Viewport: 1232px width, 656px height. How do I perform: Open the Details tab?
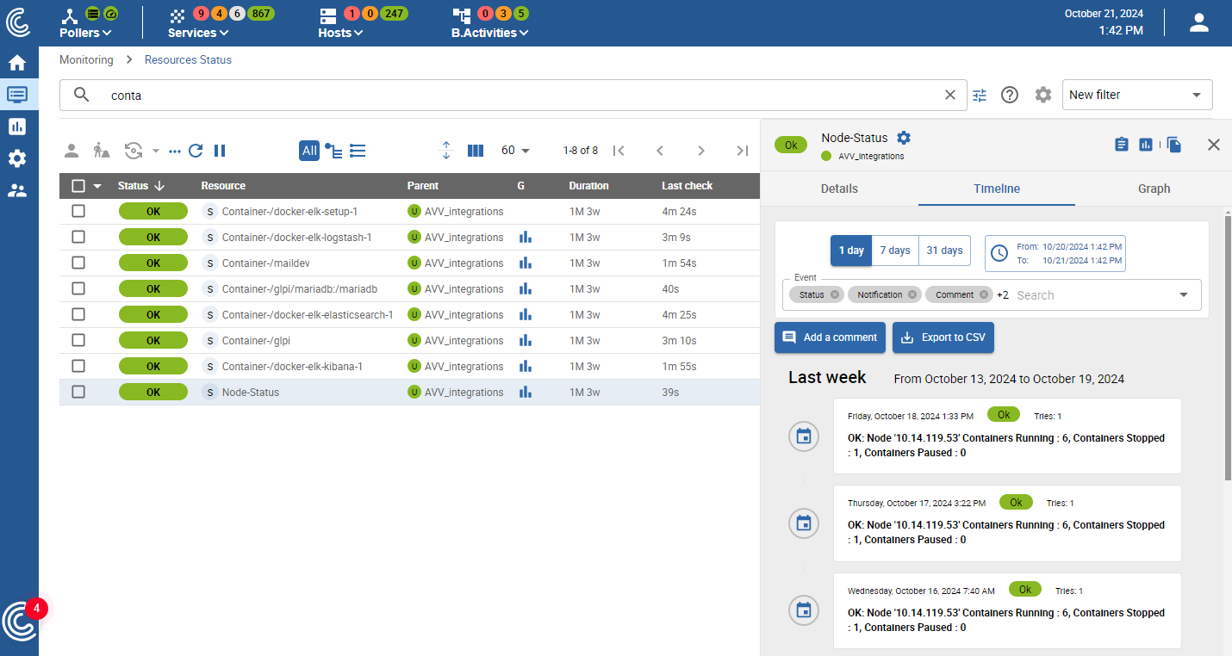coord(838,189)
